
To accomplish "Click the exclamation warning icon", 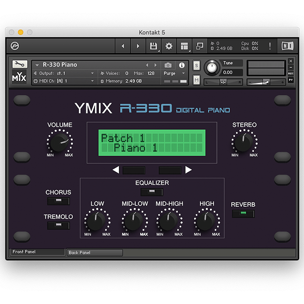I will tap(270, 46).
